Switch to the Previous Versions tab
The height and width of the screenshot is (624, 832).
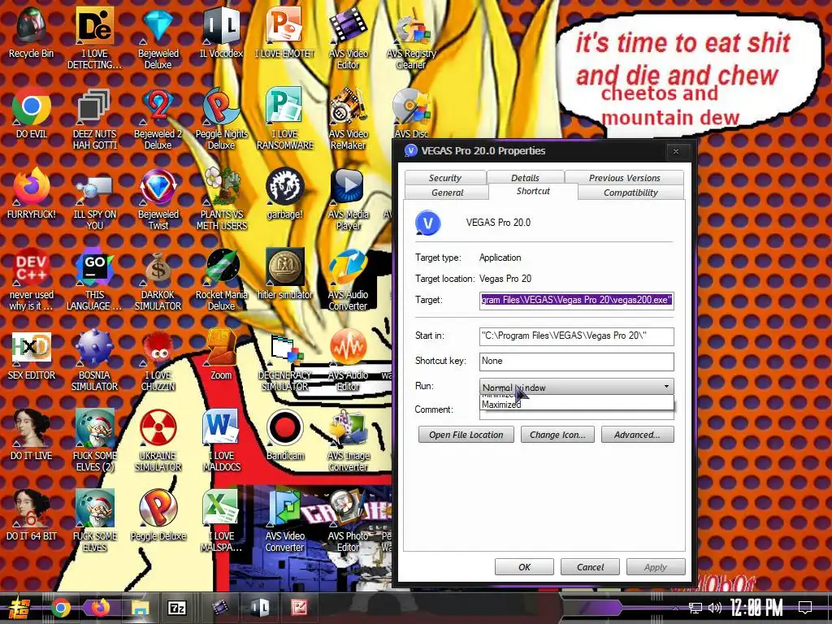625,178
